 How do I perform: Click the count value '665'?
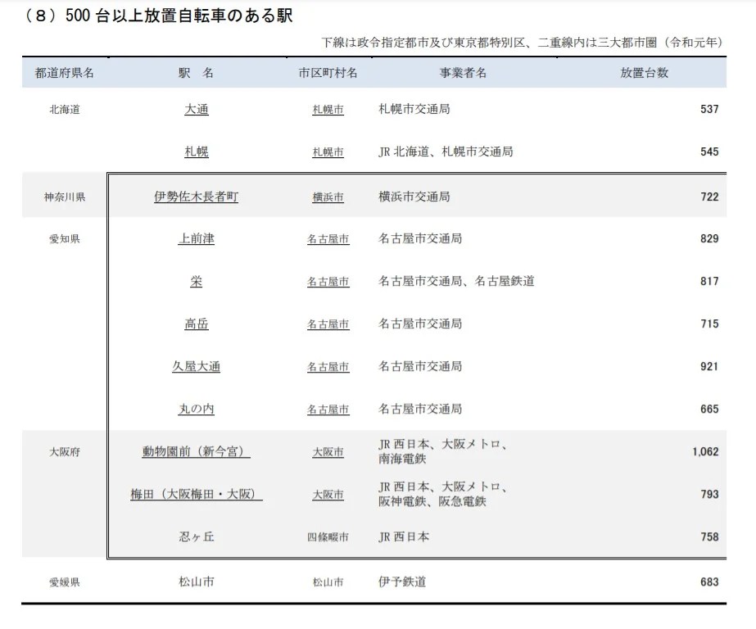[709, 410]
